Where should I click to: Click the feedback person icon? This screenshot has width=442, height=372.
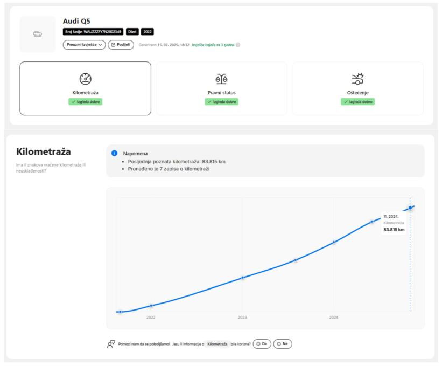pyautogui.click(x=111, y=343)
